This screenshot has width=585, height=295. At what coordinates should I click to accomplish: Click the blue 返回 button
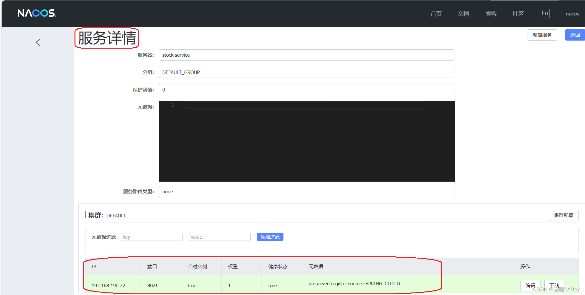575,35
